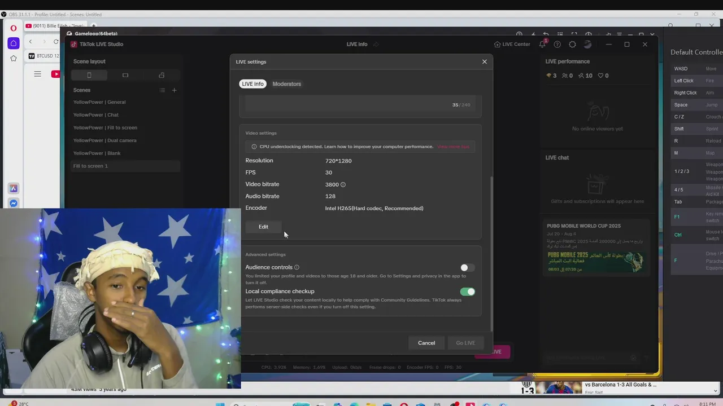The width and height of the screenshot is (723, 406).
Task: Go back in the Opera browser
Action: click(x=31, y=42)
